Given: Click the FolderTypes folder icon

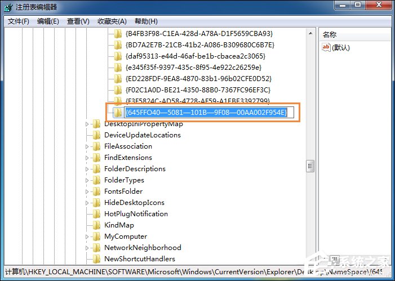Looking at the screenshot, I should [x=96, y=180].
